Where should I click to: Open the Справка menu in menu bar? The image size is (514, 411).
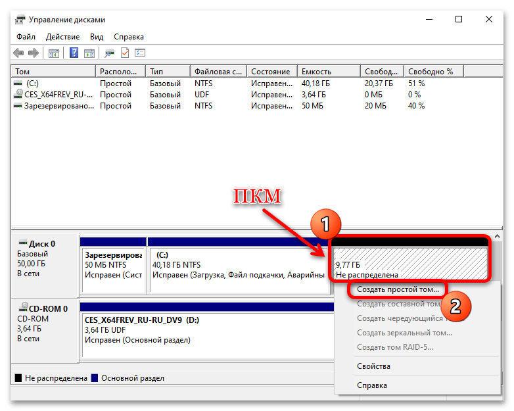pos(129,37)
